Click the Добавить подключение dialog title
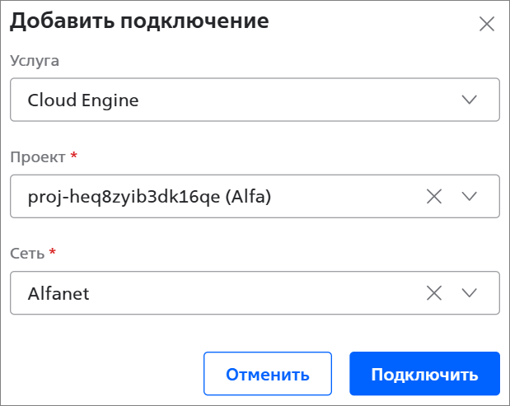The width and height of the screenshot is (510, 406). point(139,21)
